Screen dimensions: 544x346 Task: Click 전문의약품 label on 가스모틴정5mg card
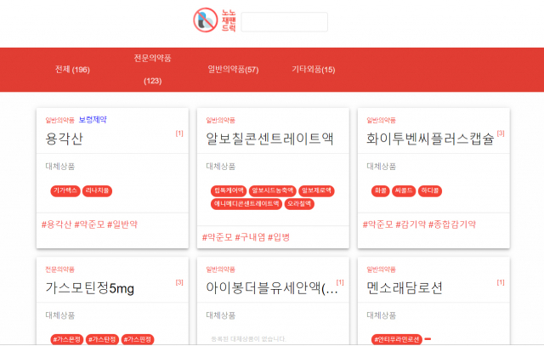tap(59, 269)
